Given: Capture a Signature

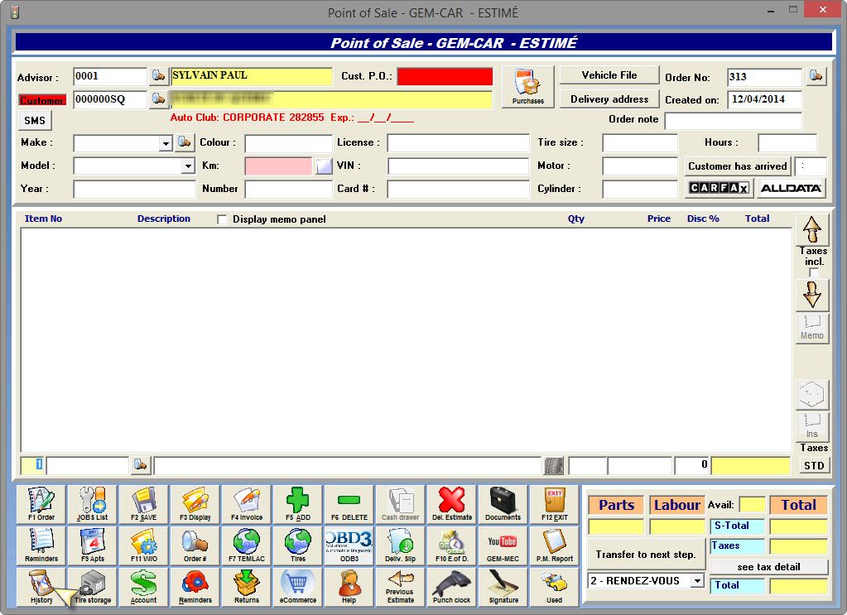Looking at the screenshot, I should (x=503, y=587).
